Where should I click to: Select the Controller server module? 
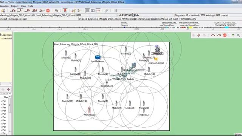[x=133, y=65]
